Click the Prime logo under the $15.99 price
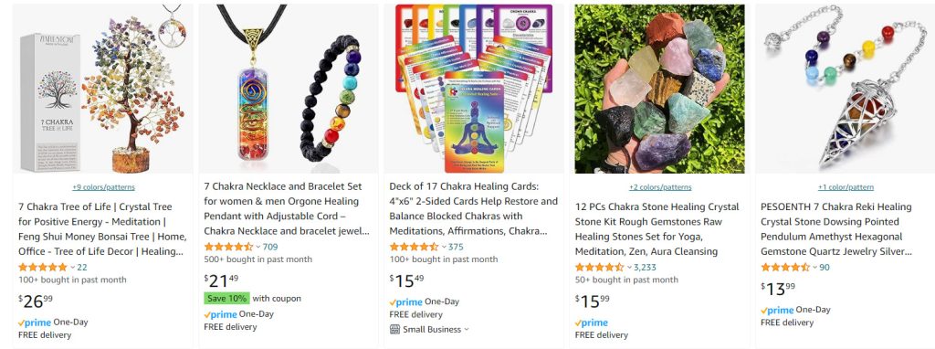The image size is (935, 349). pos(592,323)
